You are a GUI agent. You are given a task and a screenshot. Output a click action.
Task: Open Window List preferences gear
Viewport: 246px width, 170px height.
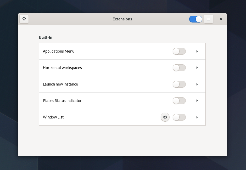point(165,117)
